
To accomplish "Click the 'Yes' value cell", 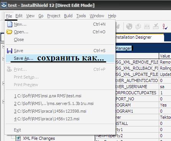I will pyautogui.click(x=165, y=105).
